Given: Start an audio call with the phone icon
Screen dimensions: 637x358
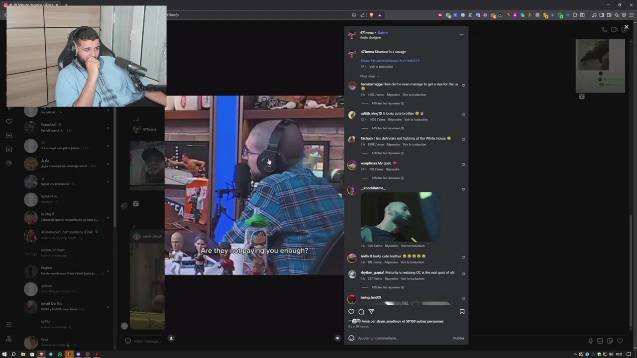Looking at the screenshot, I should point(604,30).
